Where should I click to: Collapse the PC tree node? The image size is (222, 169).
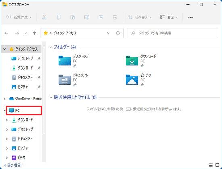[4, 110]
